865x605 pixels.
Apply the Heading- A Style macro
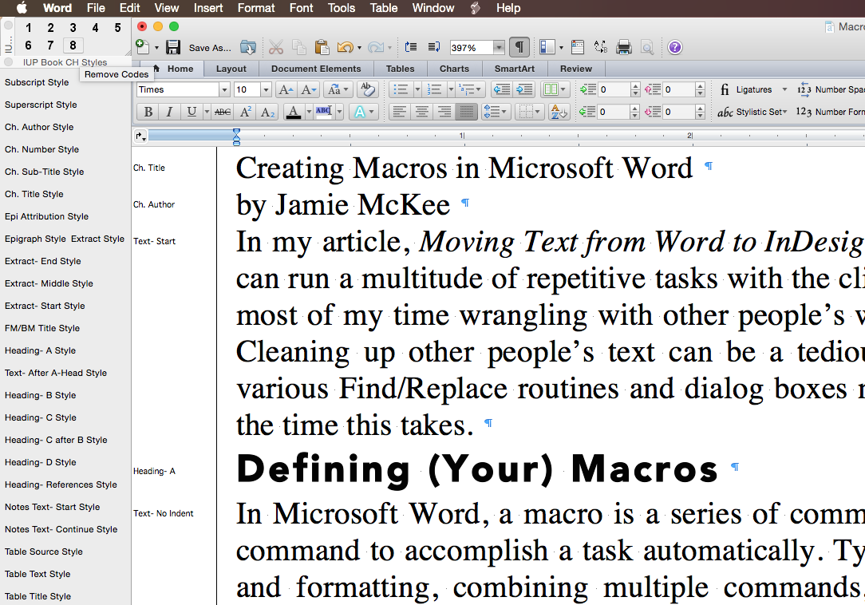(40, 350)
